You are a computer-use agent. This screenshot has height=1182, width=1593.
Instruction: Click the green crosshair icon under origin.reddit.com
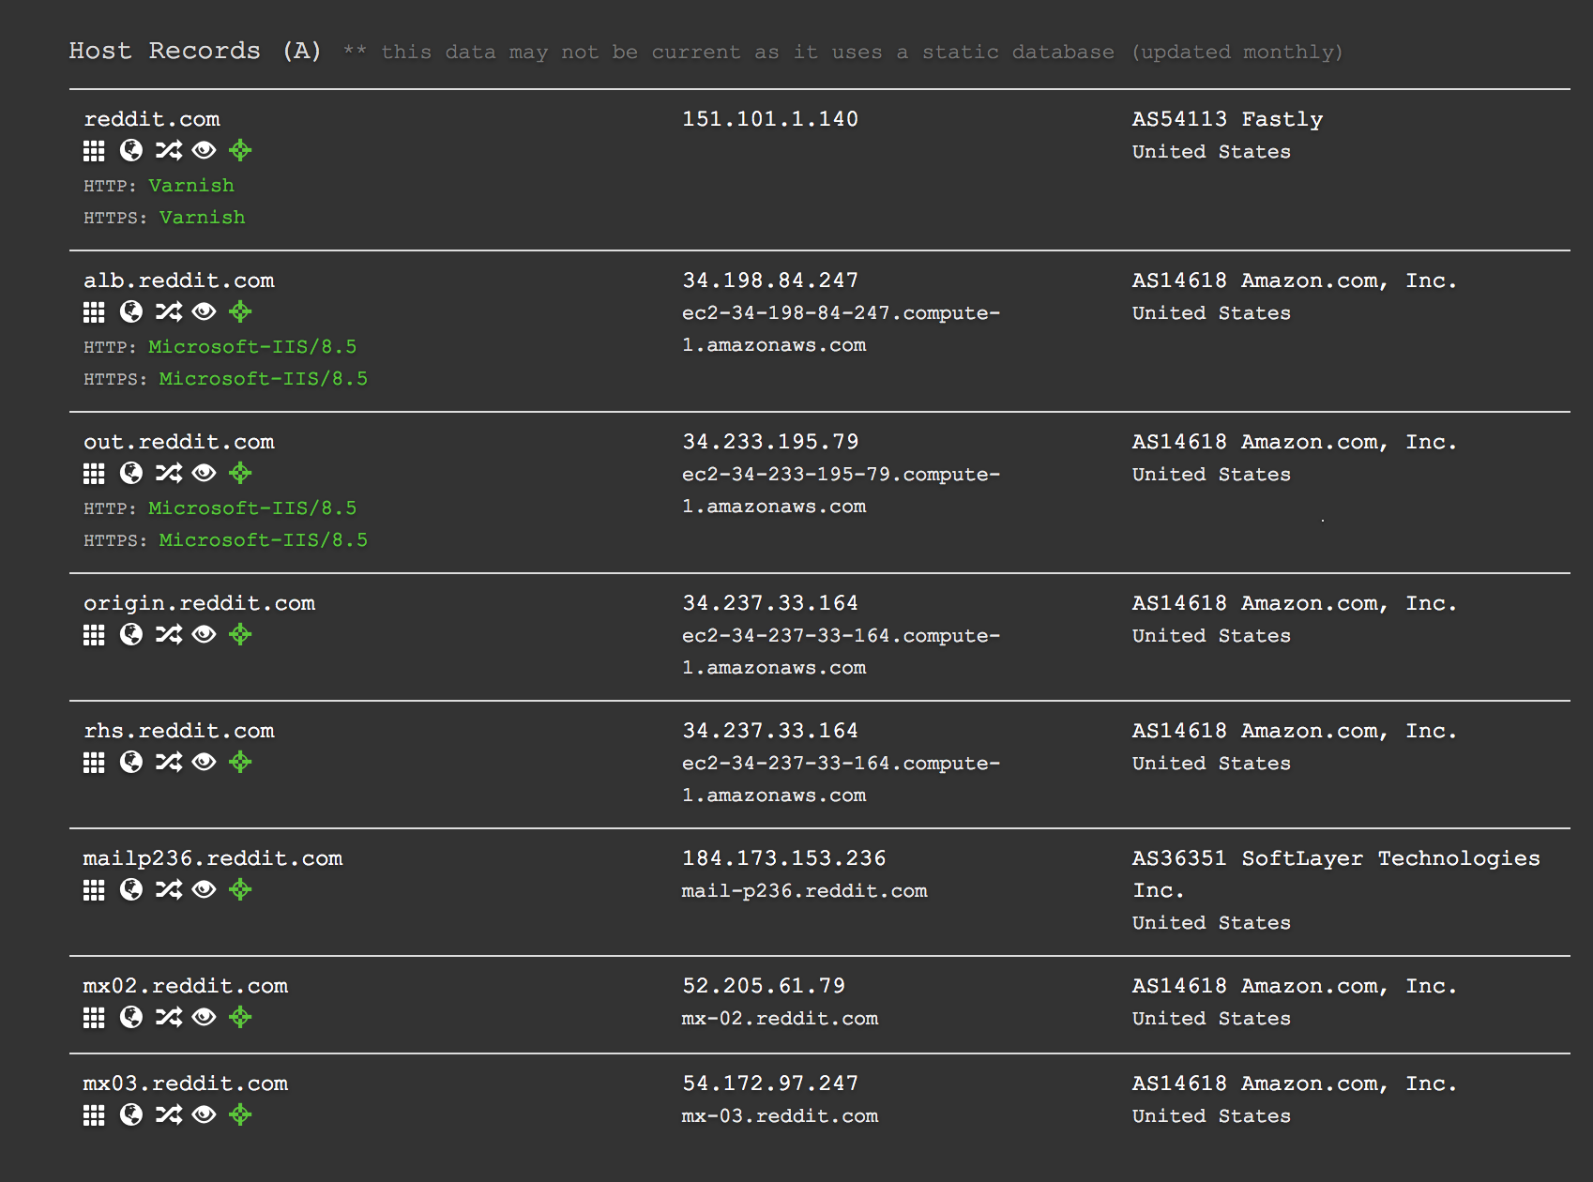tap(240, 634)
